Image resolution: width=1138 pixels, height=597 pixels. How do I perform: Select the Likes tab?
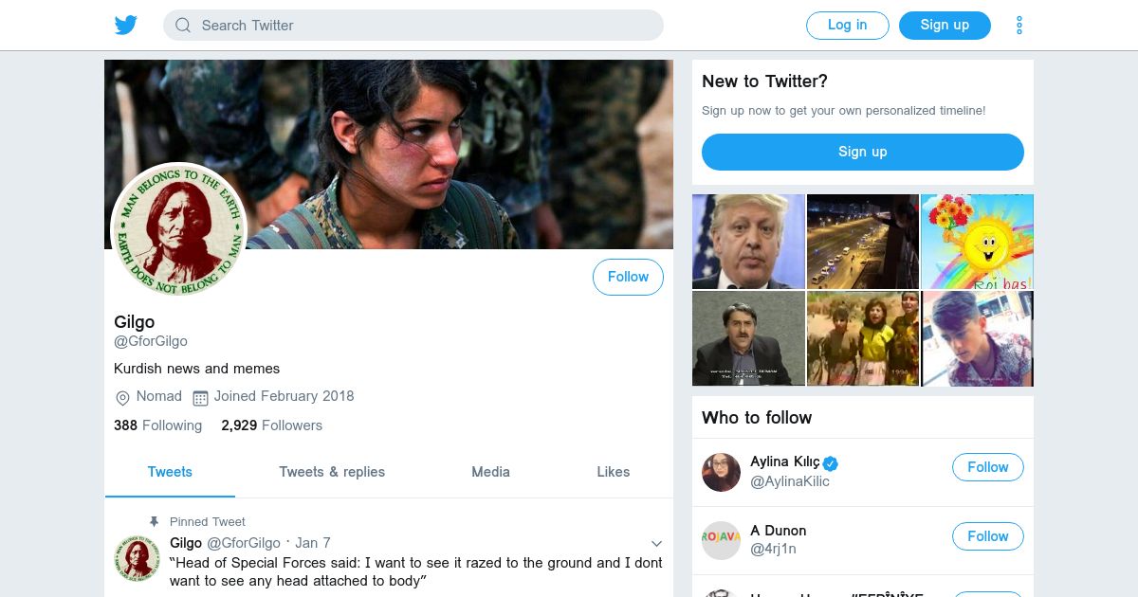(x=613, y=472)
